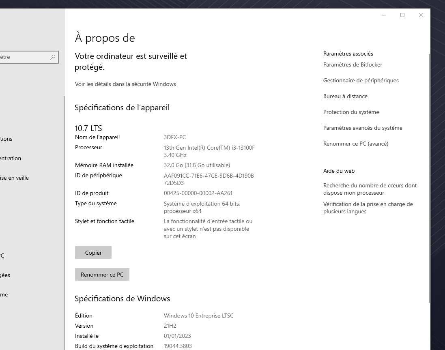Viewport: 445px width, 350px height.
Task: Select sidebar item ending in 'me'
Action: coord(4,295)
